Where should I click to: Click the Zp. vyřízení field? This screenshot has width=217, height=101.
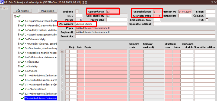coord(101,24)
